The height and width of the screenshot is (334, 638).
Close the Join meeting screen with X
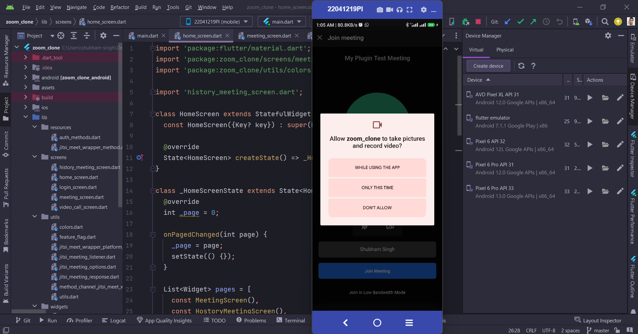coord(320,38)
